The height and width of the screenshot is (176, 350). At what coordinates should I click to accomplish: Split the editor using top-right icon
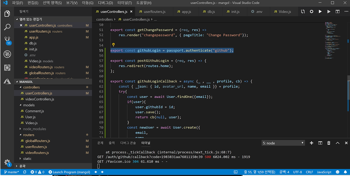click(x=338, y=12)
